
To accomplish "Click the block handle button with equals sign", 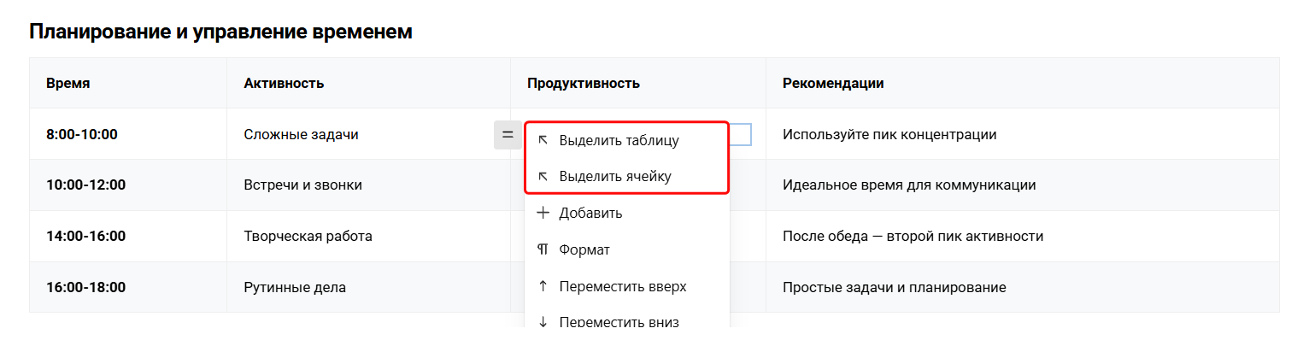I will coord(508,134).
